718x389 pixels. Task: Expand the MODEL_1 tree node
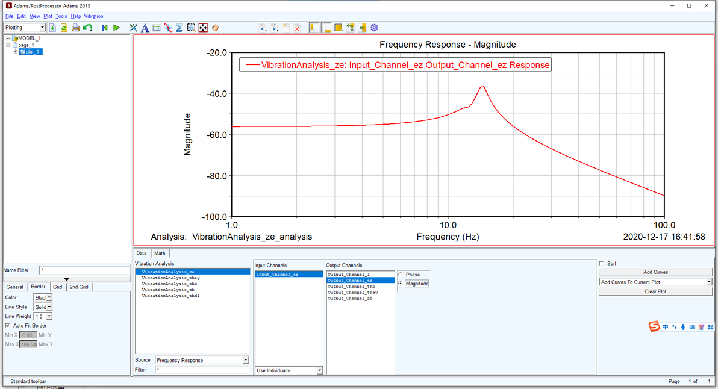[x=8, y=39]
